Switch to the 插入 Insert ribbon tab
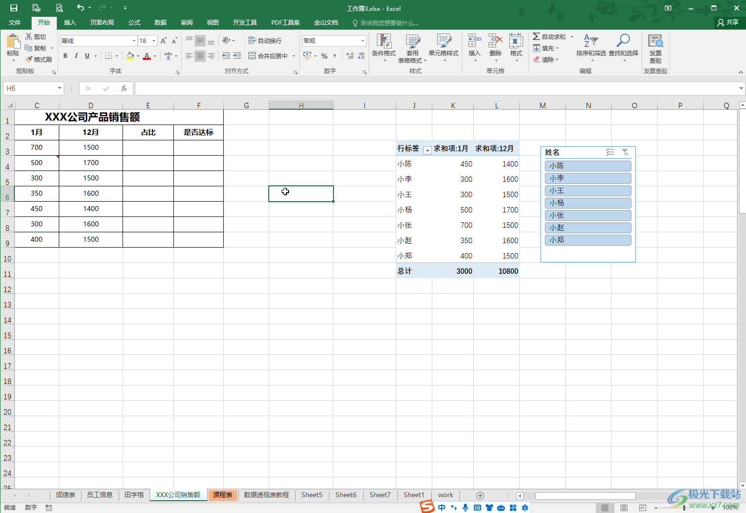Viewport: 746px width, 513px height. click(70, 23)
